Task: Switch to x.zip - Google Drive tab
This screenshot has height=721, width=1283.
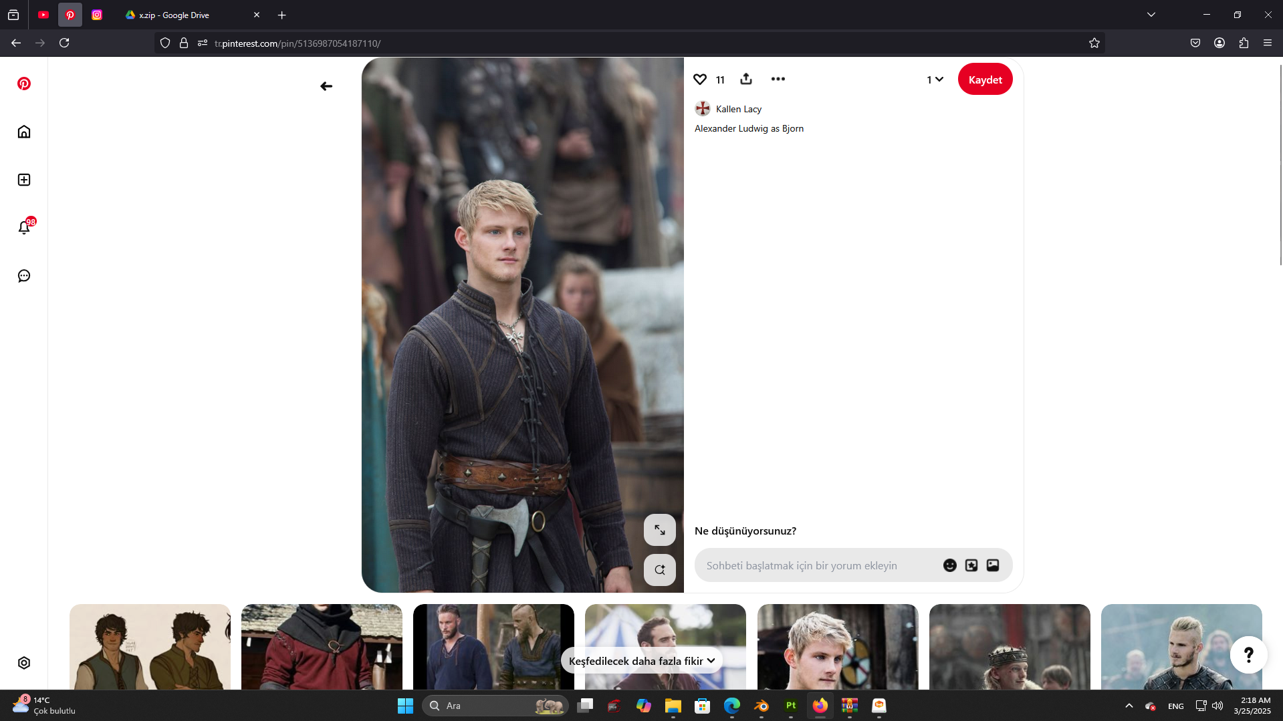Action: 185,15
